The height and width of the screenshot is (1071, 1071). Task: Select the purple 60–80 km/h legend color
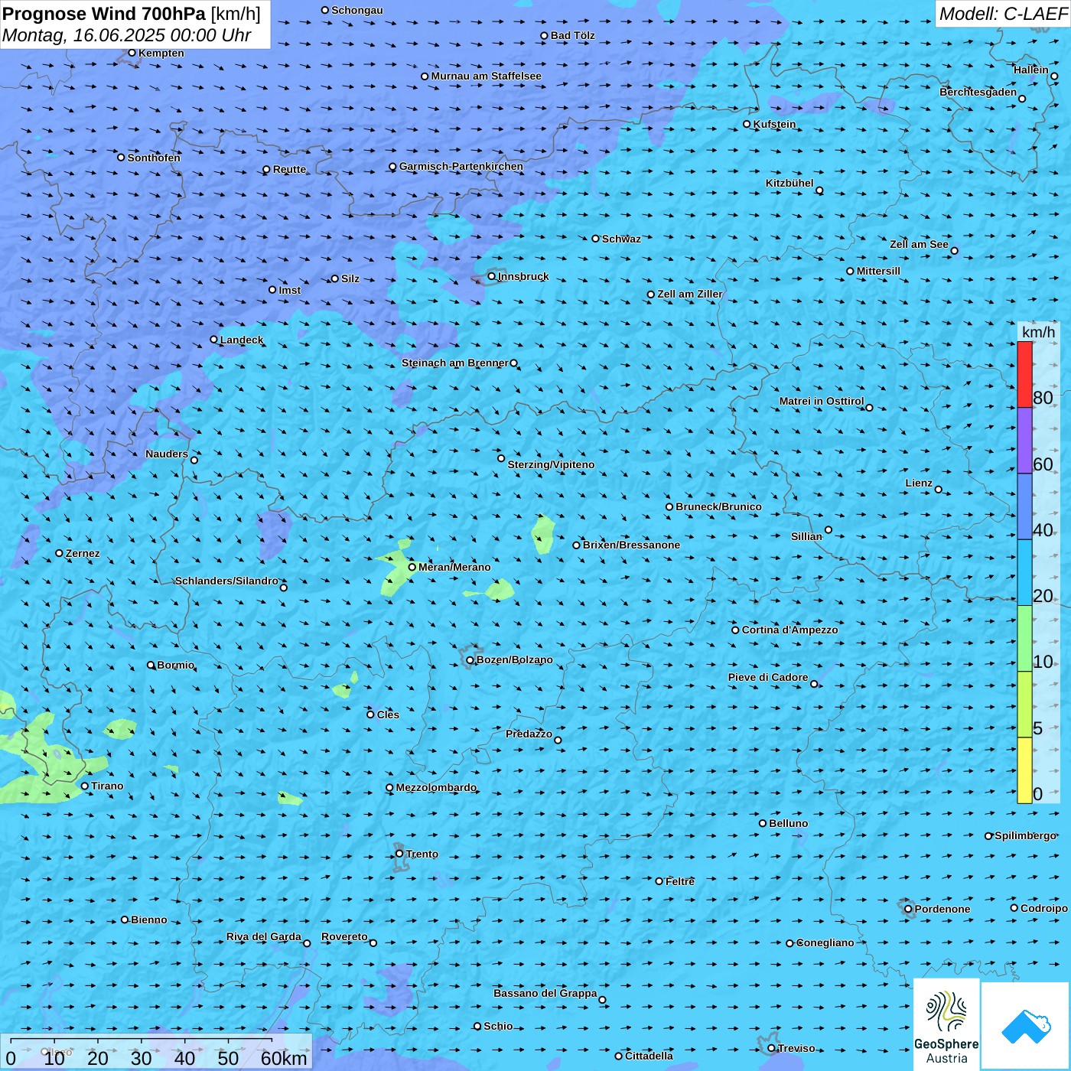(x=1024, y=441)
